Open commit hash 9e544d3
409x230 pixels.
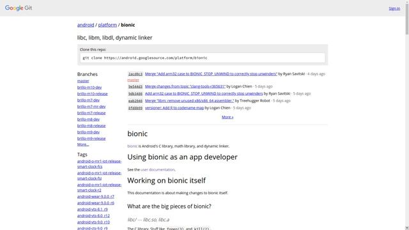coord(135,86)
